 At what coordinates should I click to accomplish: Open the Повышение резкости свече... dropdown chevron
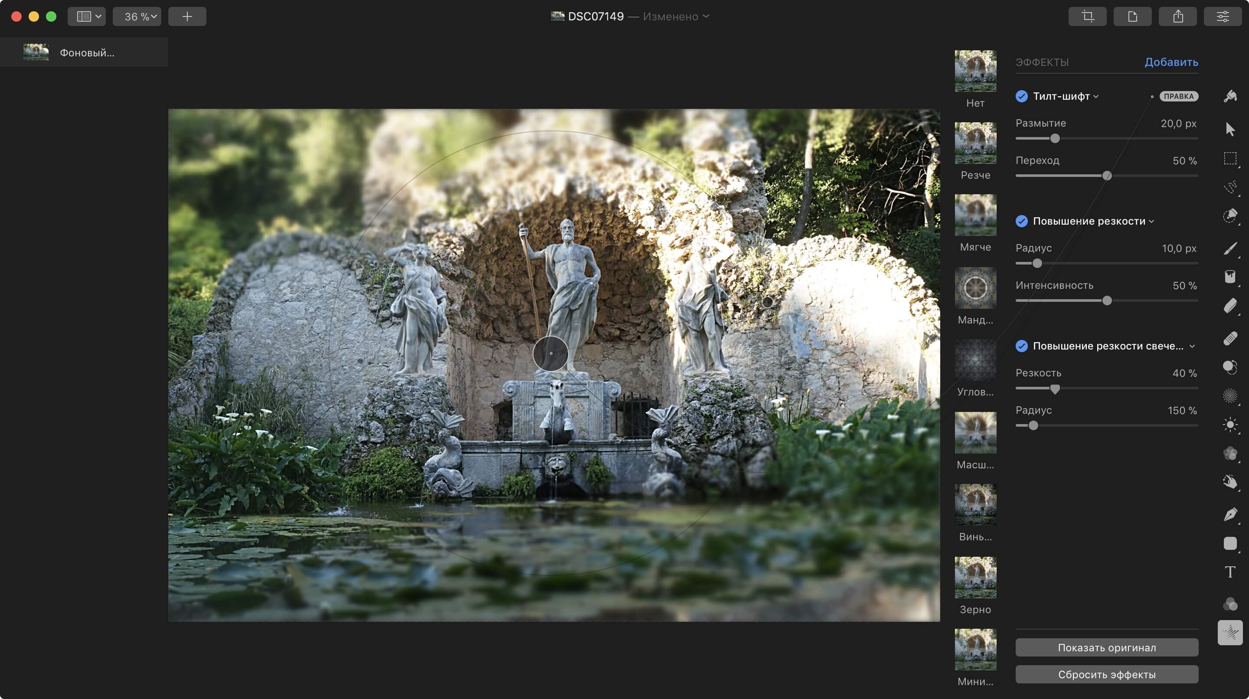coord(1192,346)
